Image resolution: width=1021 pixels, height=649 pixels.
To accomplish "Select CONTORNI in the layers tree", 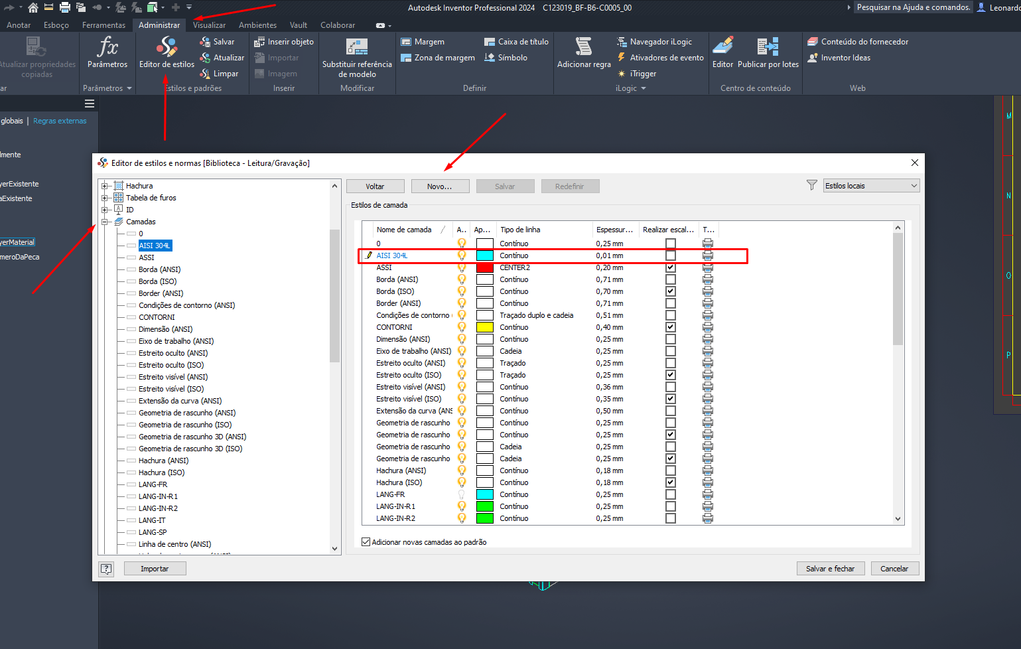I will click(x=157, y=317).
